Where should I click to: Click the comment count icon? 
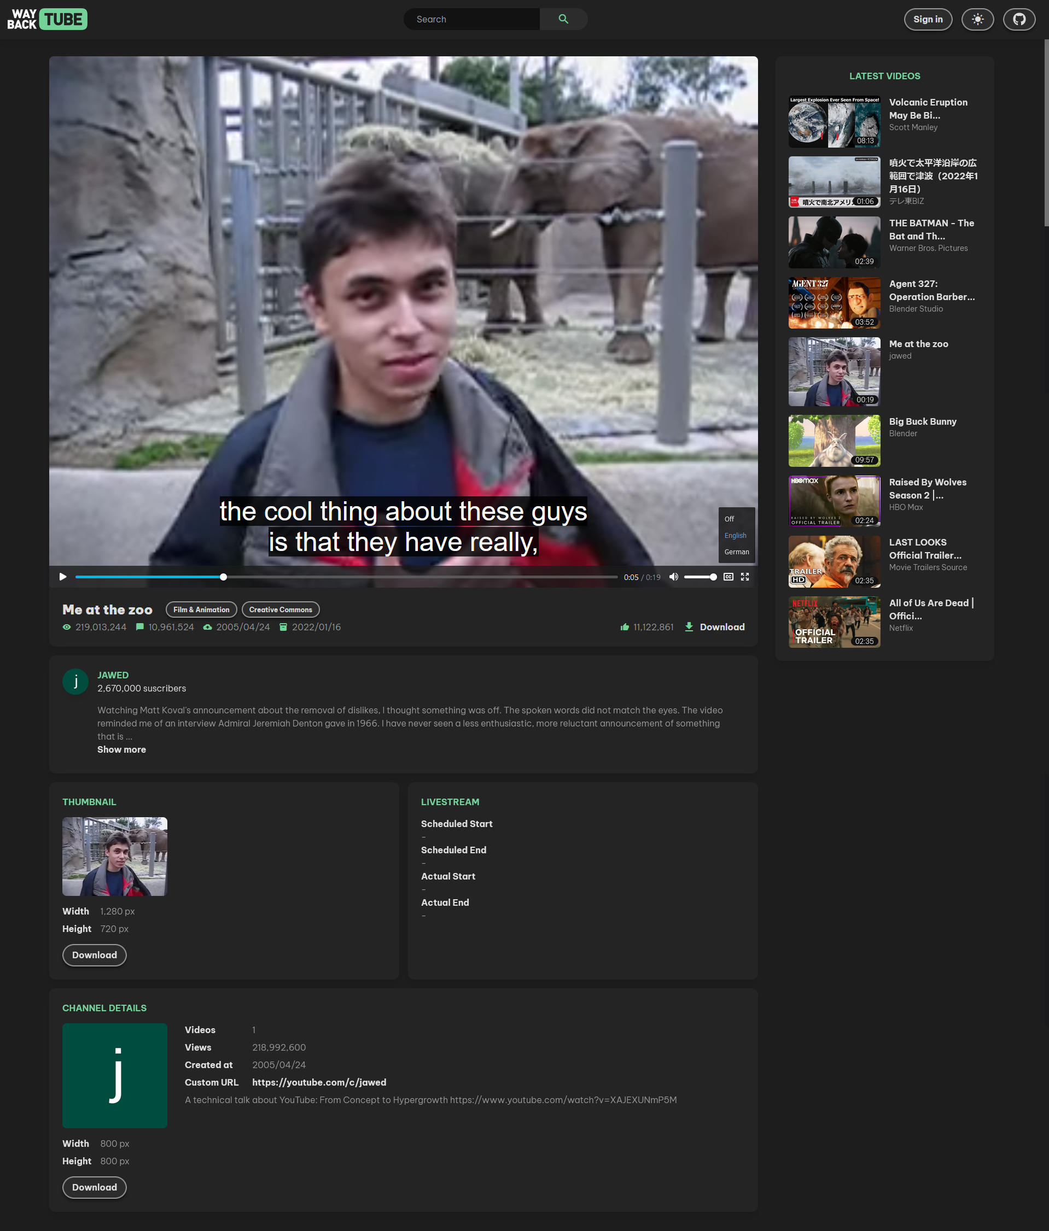(x=139, y=627)
